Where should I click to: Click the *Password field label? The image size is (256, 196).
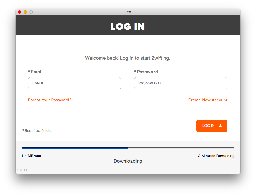click(146, 72)
